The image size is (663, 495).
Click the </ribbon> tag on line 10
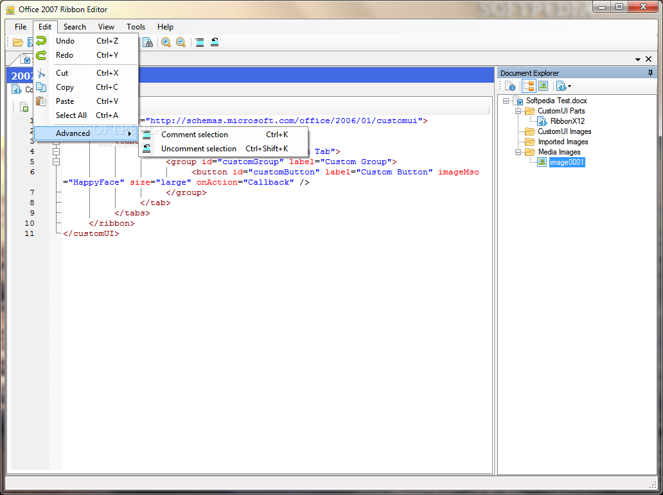click(112, 223)
